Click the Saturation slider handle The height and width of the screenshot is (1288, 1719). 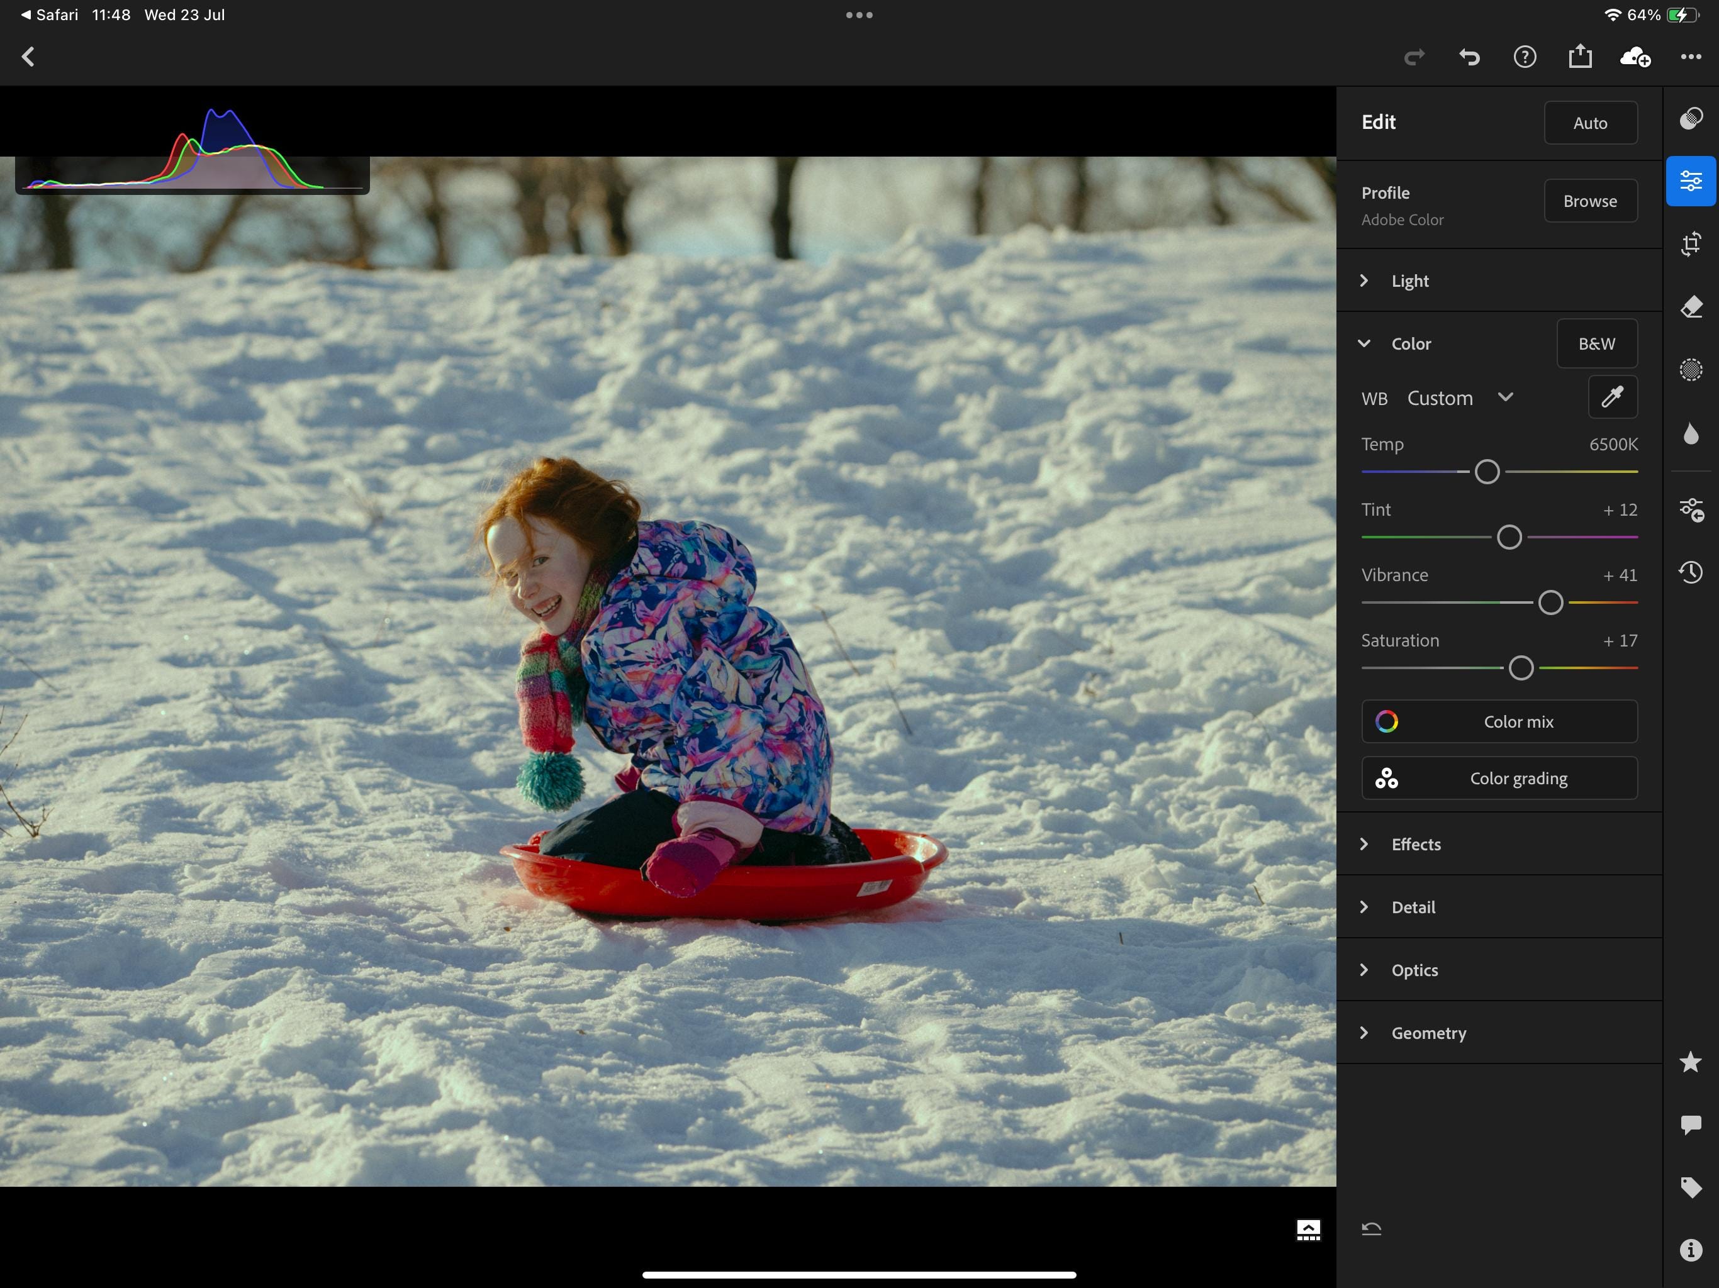pos(1521,667)
